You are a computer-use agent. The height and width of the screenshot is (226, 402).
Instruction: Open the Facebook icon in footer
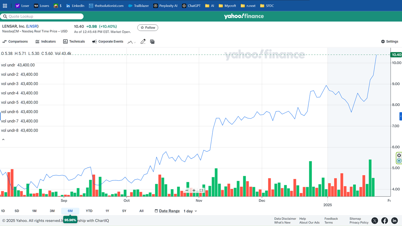pos(385,220)
